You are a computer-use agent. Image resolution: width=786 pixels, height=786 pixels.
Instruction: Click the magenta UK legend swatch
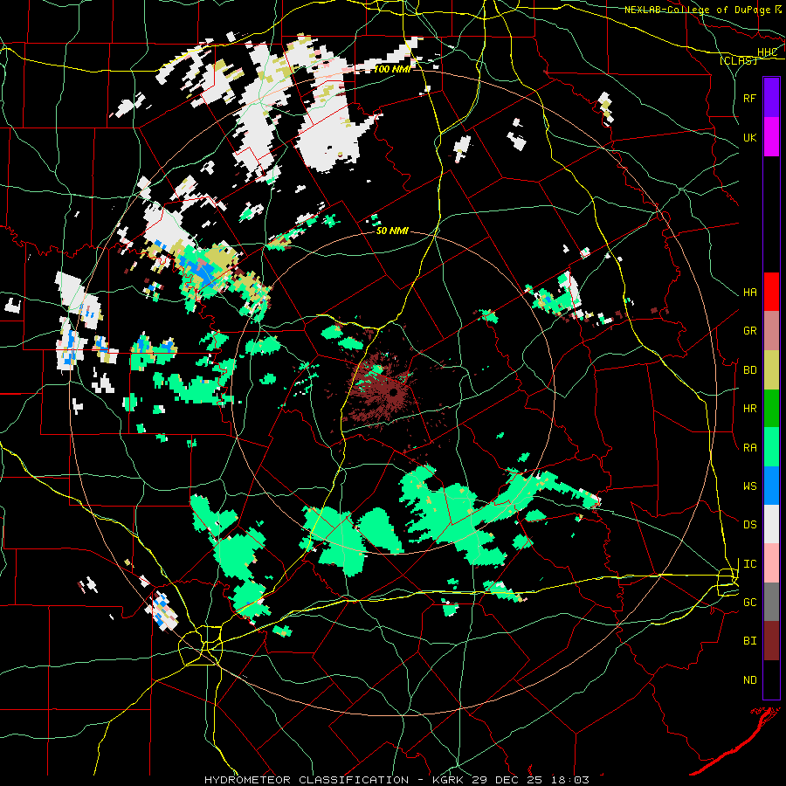tap(771, 137)
